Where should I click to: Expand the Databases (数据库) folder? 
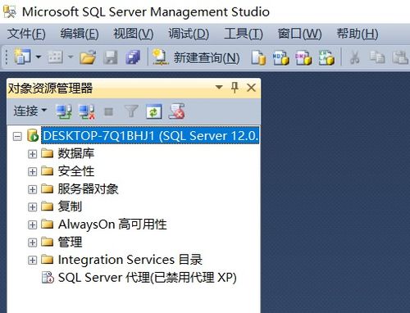click(x=32, y=154)
